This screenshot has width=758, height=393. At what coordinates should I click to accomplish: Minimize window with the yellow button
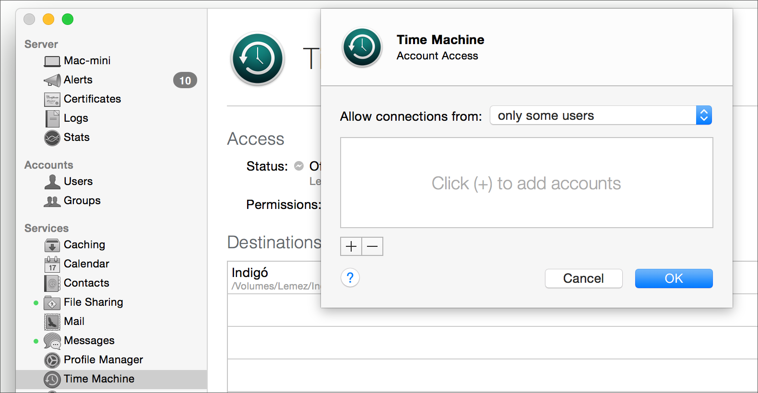[x=48, y=19]
